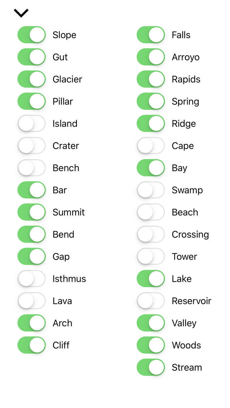Disable the Summit switch
Viewport: 230px width, 408px height.
click(32, 212)
